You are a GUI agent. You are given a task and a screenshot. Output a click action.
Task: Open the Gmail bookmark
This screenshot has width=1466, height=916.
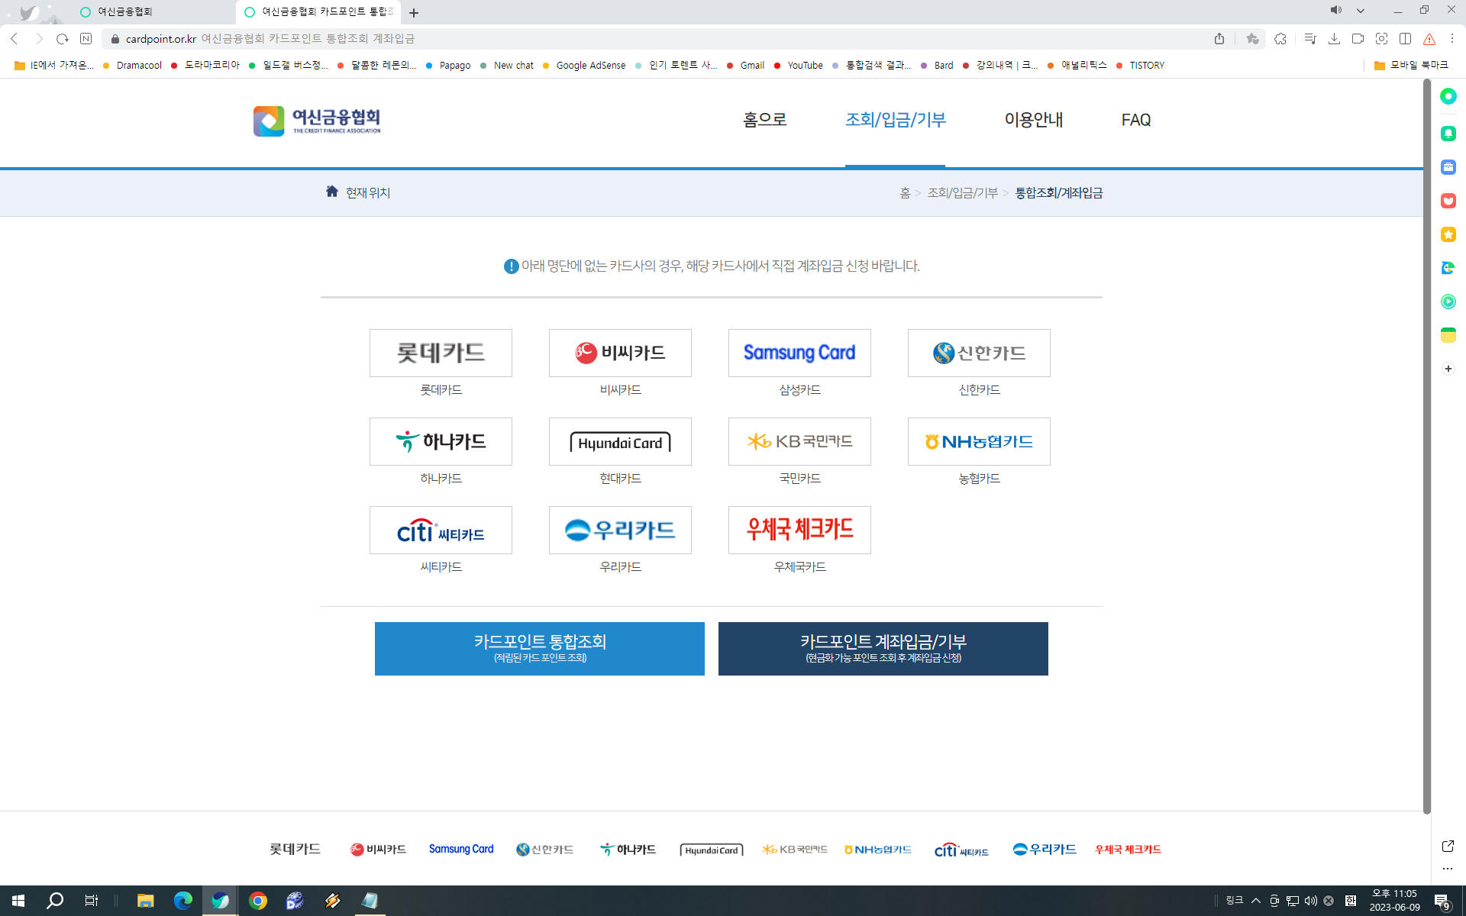746,66
